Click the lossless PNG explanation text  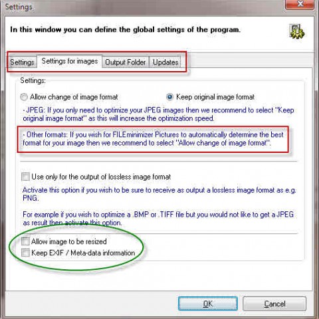[x=159, y=194]
